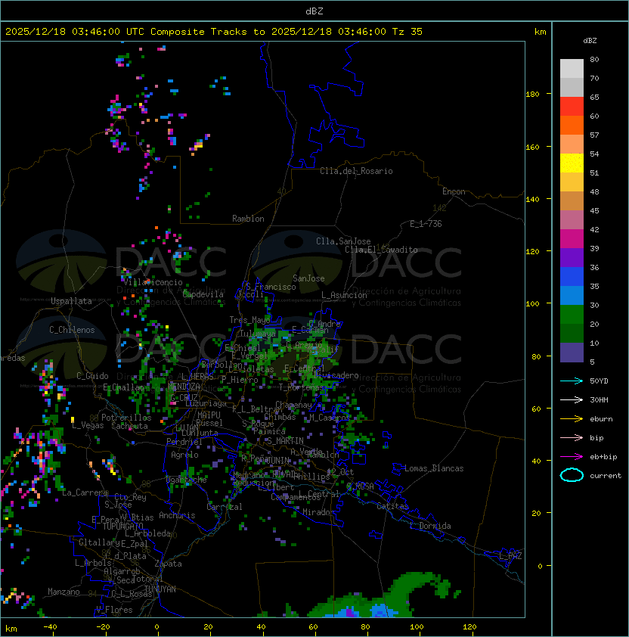Image resolution: width=629 pixels, height=637 pixels.
Task: Click the 'Cacheuta' map label
Action: click(129, 426)
